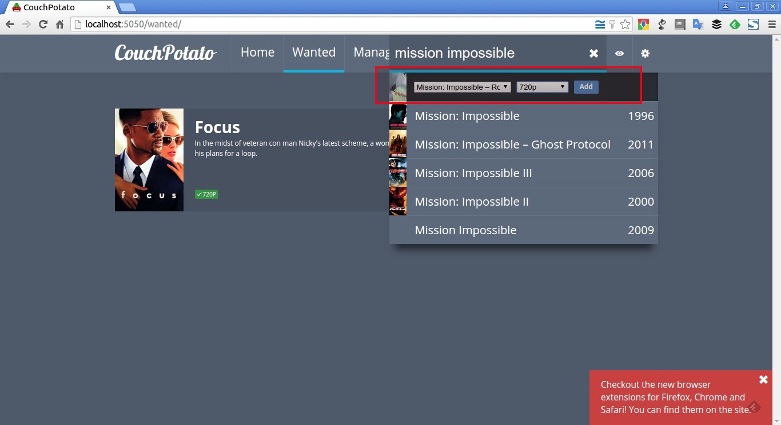
Task: Switch to the Home tab
Action: pos(257,53)
